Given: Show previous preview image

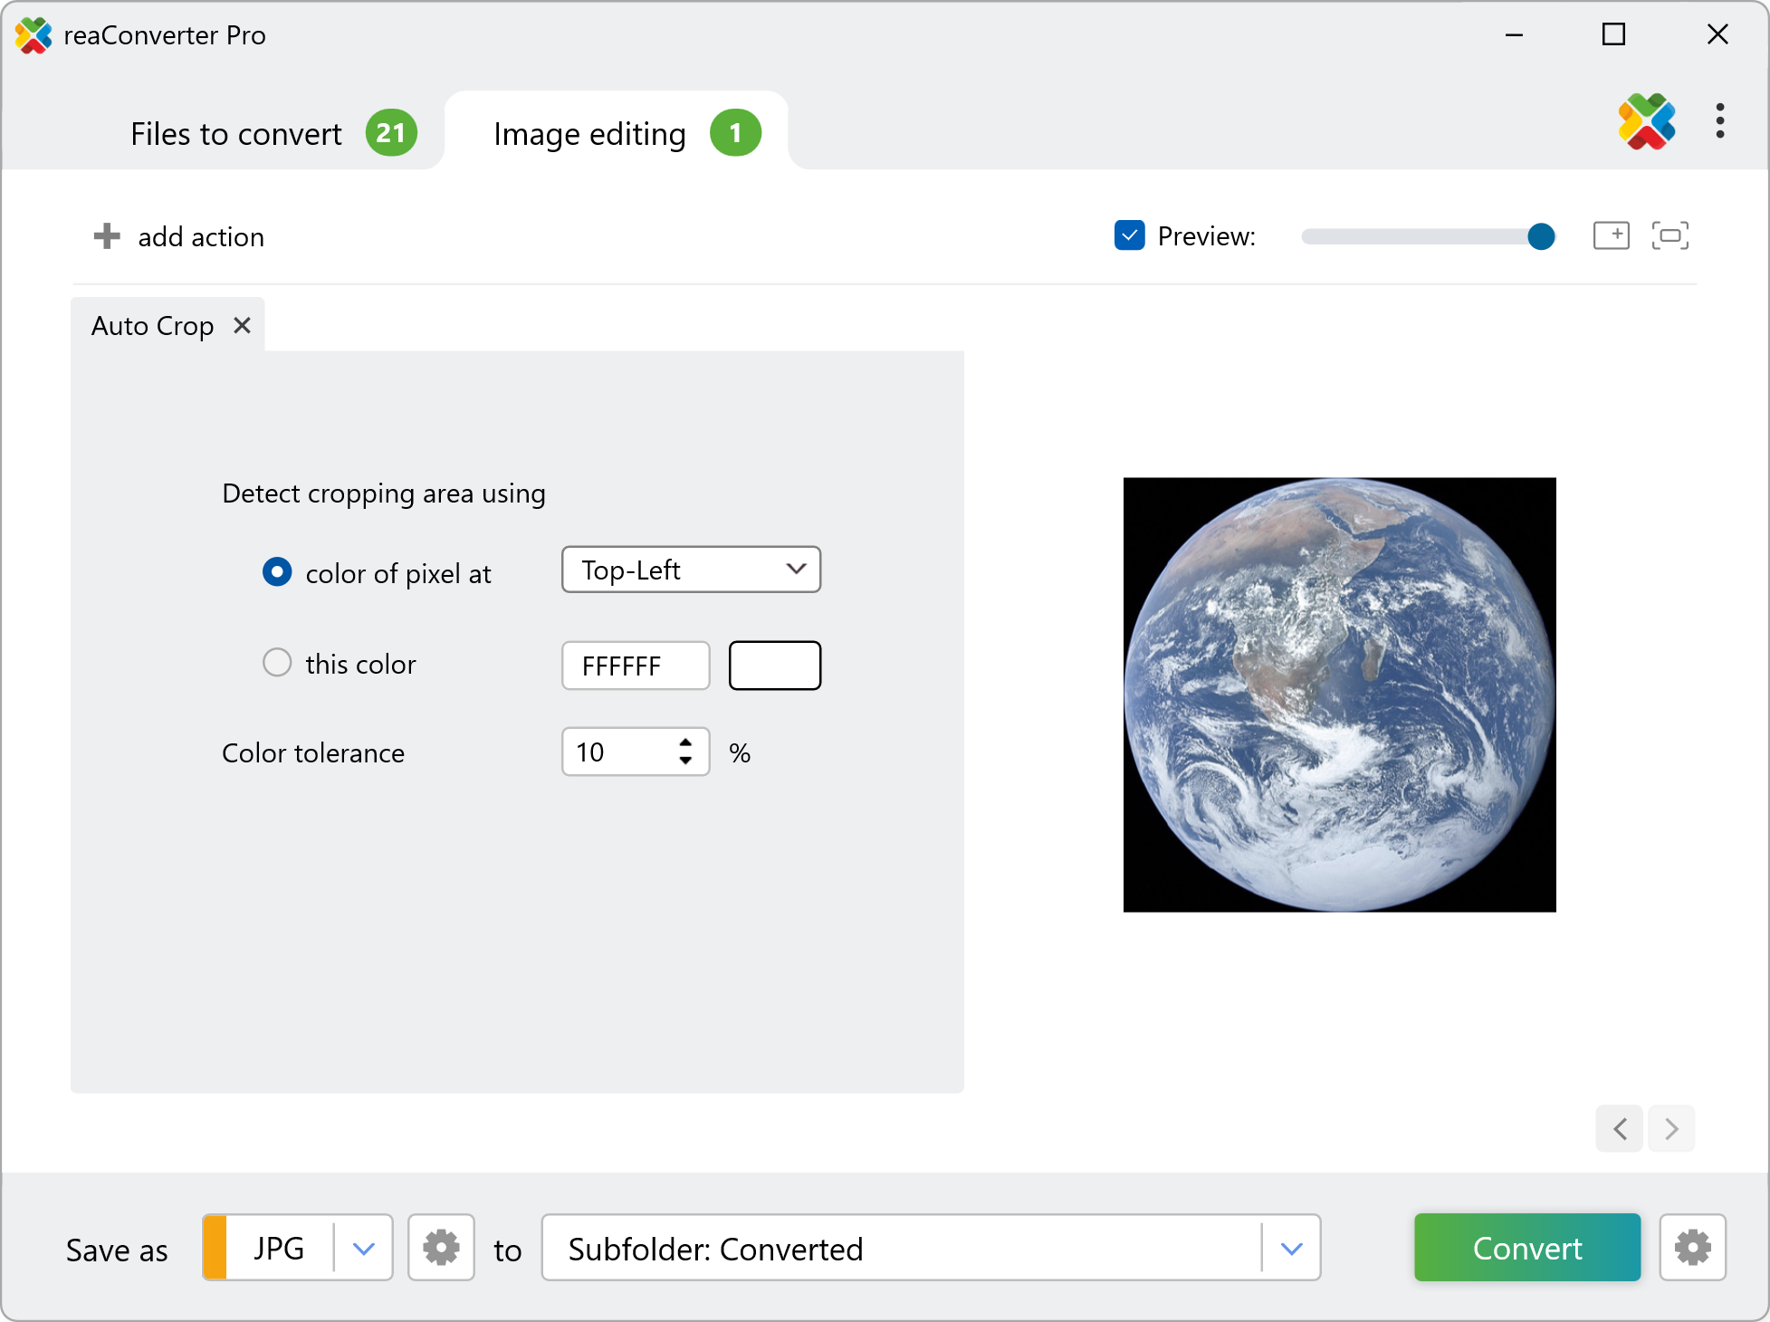Looking at the screenshot, I should tap(1620, 1129).
